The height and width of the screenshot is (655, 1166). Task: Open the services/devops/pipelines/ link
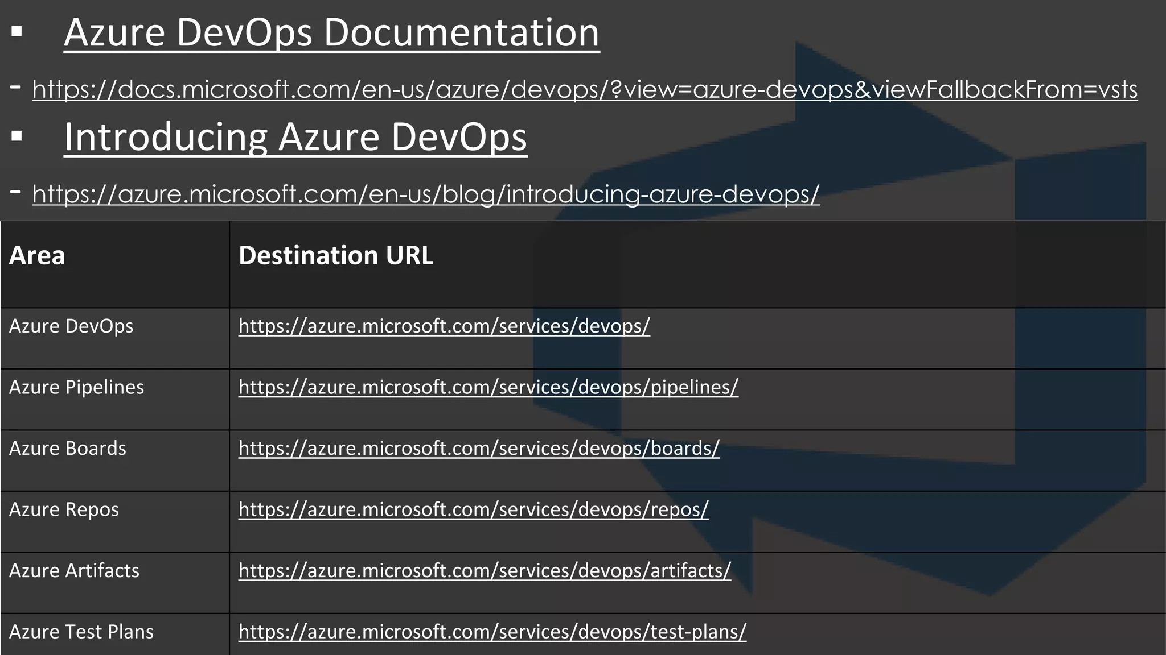coord(488,387)
